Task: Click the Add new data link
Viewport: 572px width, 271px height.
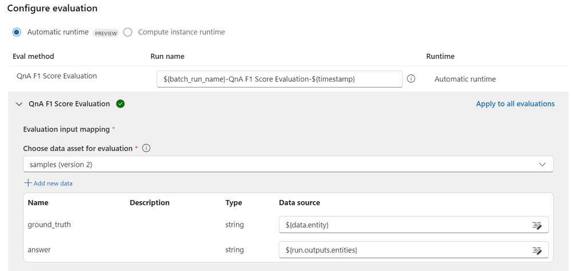Action: pos(53,184)
